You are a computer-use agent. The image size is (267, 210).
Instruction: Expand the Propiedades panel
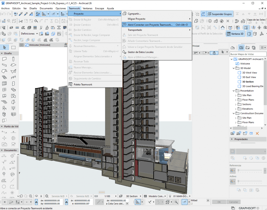(x=232, y=139)
